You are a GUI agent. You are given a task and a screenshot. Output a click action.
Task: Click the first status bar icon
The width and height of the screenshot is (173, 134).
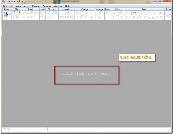coord(4,129)
